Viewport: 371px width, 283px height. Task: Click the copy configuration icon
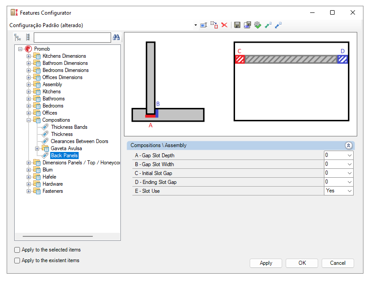[x=214, y=25]
